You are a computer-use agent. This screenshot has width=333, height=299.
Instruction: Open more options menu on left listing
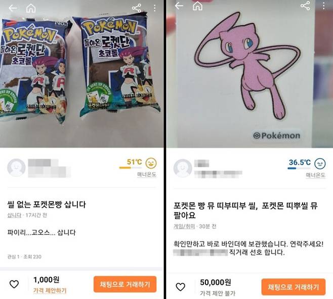155,8
